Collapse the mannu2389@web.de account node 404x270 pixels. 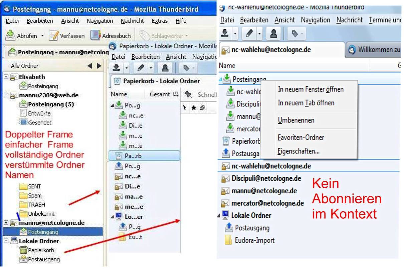coord(6,95)
